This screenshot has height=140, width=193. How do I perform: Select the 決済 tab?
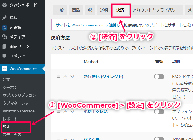click(x=120, y=10)
